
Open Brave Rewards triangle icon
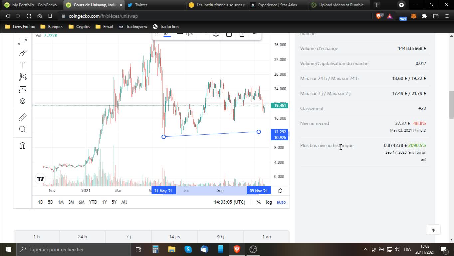(390, 16)
